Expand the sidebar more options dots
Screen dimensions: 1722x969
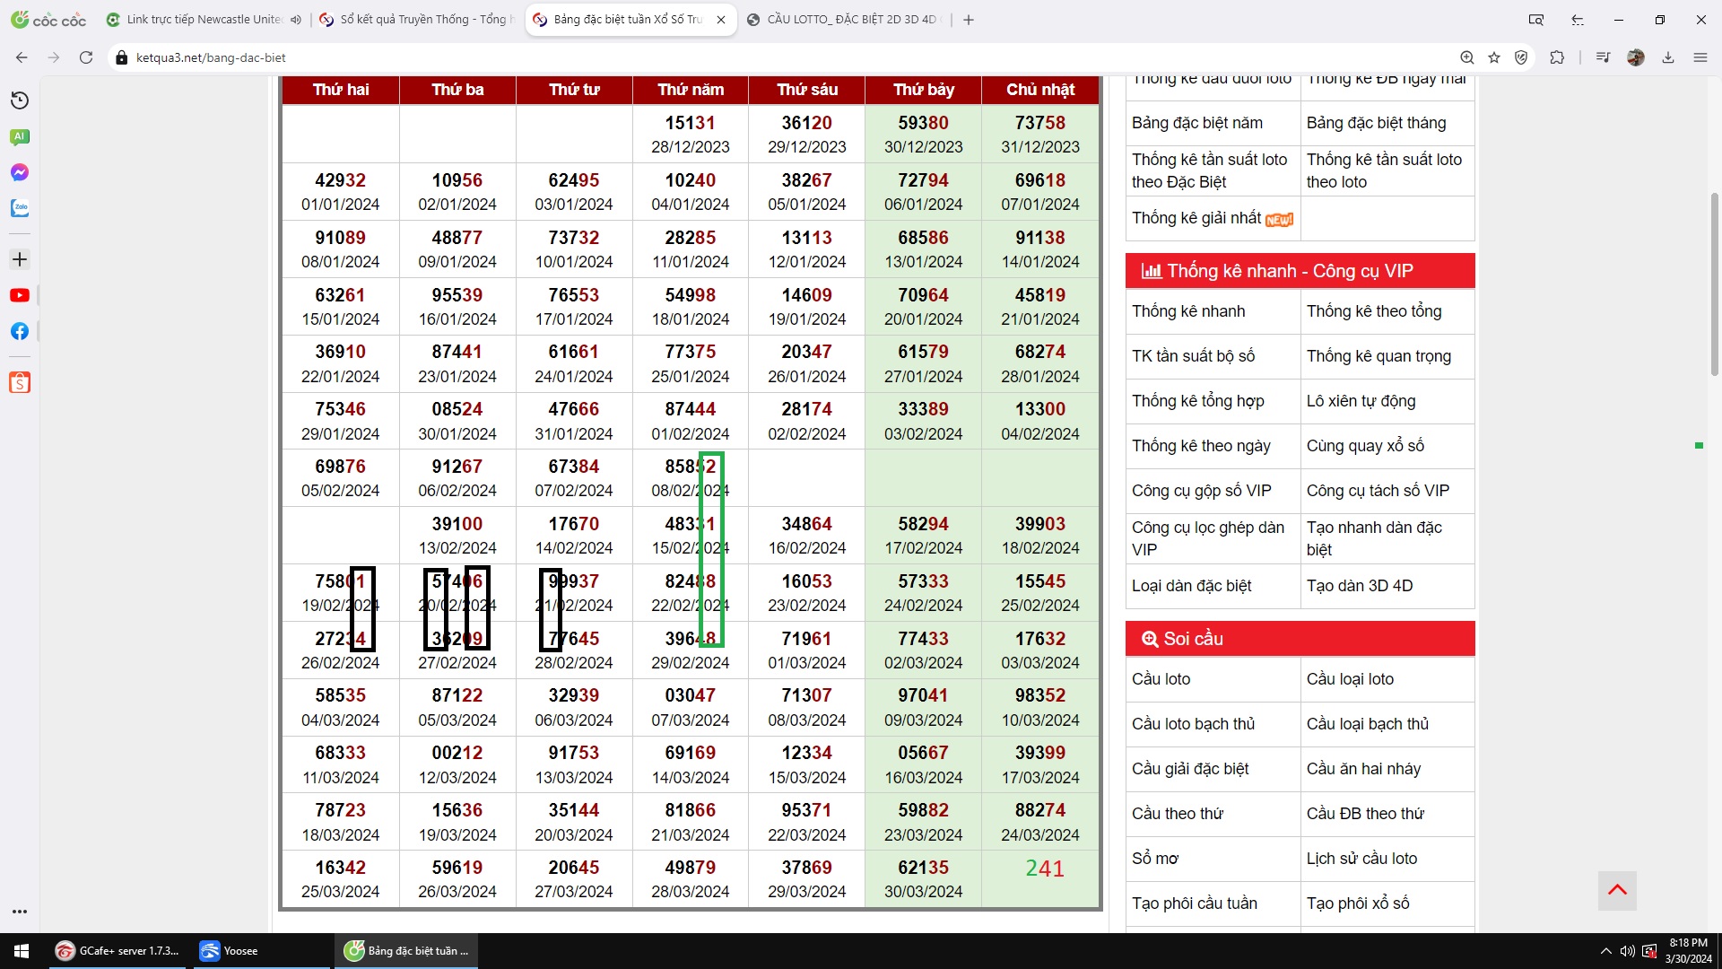pos(20,912)
